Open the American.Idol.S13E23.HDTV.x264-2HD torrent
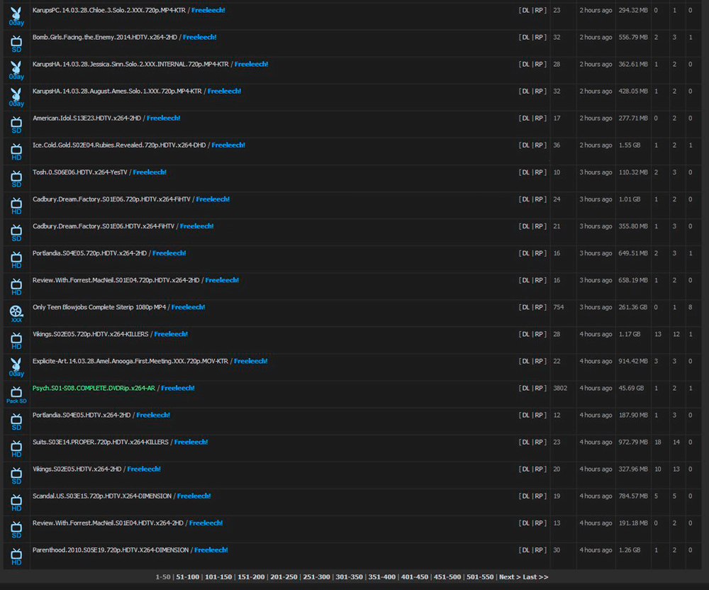709x590 pixels. pos(86,118)
